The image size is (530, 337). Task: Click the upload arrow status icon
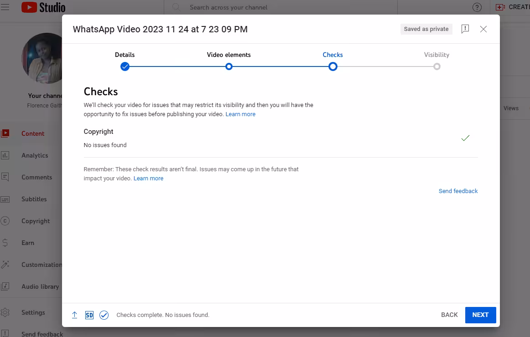pos(75,315)
